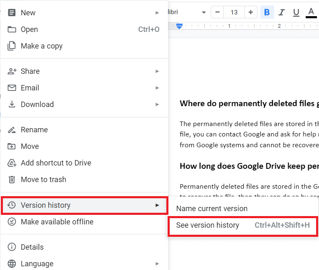Click the ruler mark labeled 2
Screen dimensions: 319x270
click(279, 26)
